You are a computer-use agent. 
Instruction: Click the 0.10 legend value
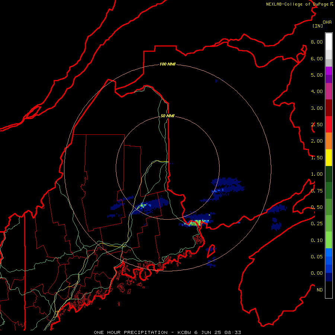[317, 240]
